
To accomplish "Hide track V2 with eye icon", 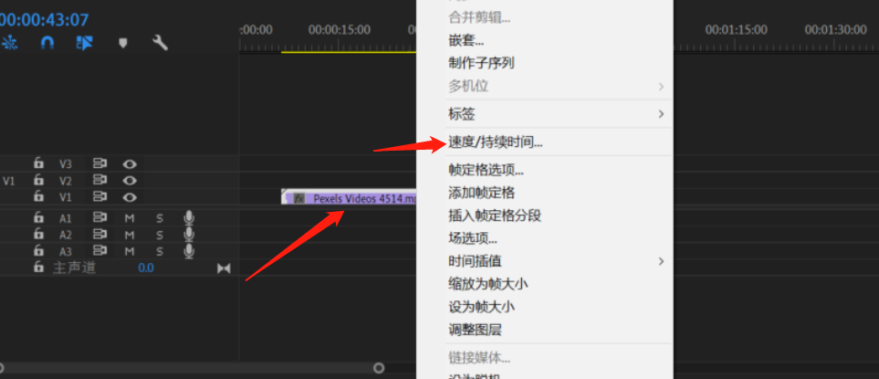I will click(x=130, y=181).
